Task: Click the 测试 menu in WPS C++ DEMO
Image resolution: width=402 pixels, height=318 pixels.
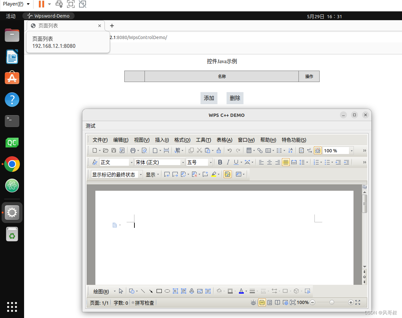Action: [90, 126]
